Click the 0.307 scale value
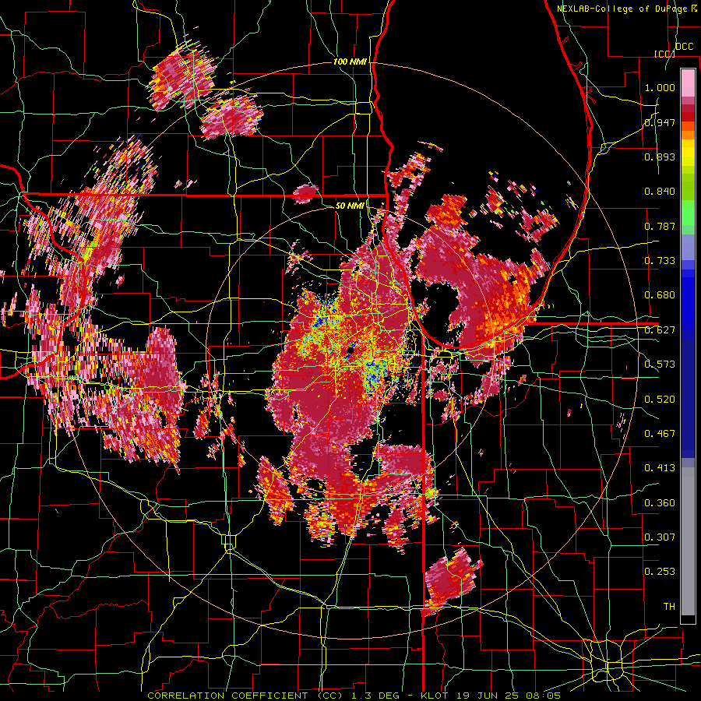This screenshot has height=701, width=701. point(660,537)
